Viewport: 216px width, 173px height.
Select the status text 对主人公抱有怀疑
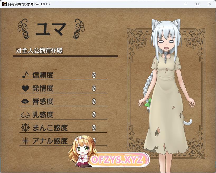coord(39,51)
